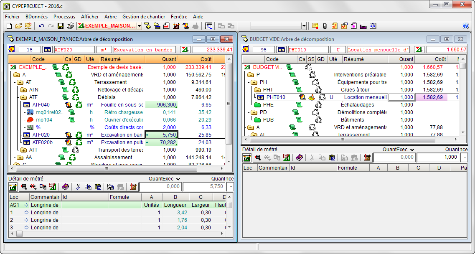
Task: Select the ATF020b tree row
Action: click(x=117, y=142)
